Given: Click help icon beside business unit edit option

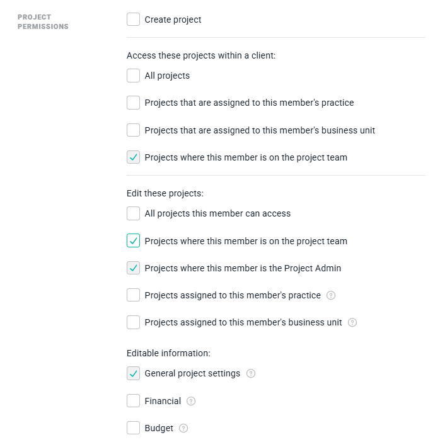Looking at the screenshot, I should [352, 322].
